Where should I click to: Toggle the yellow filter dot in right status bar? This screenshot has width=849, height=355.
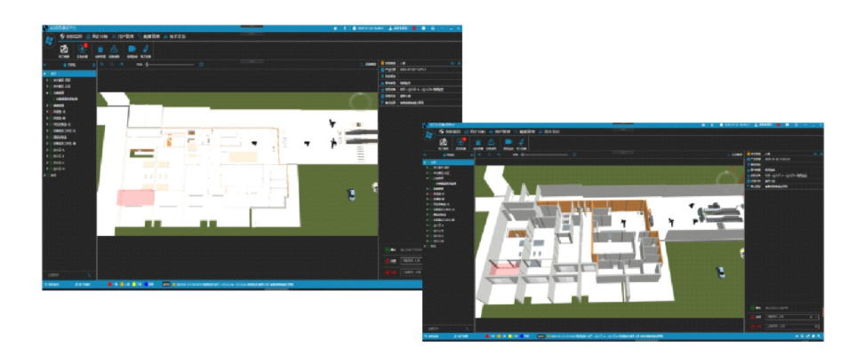510,336
